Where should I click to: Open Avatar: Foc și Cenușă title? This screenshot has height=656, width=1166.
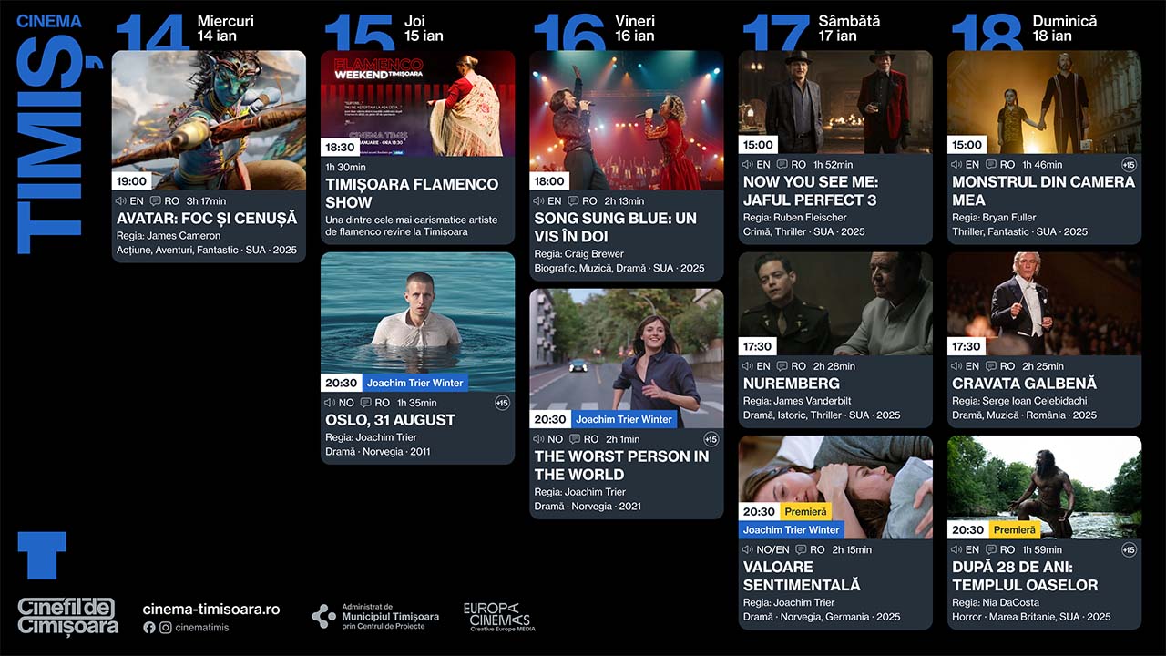pyautogui.click(x=207, y=219)
